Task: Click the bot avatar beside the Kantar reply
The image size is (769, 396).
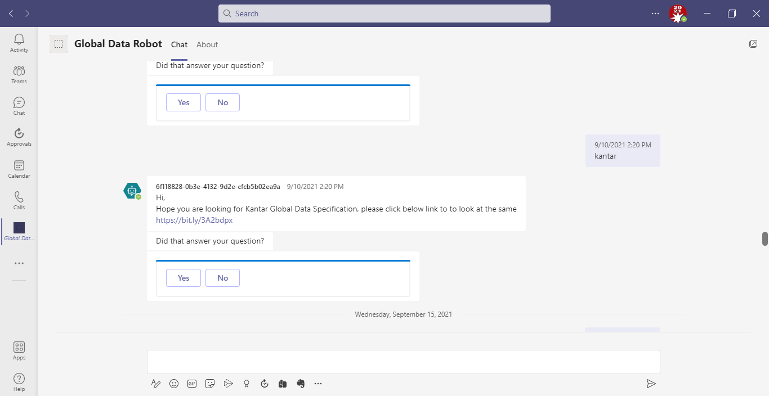Action: [x=132, y=191]
